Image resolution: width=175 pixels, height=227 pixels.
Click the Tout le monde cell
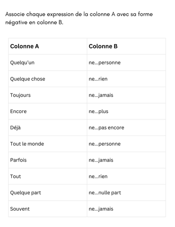click(x=48, y=144)
